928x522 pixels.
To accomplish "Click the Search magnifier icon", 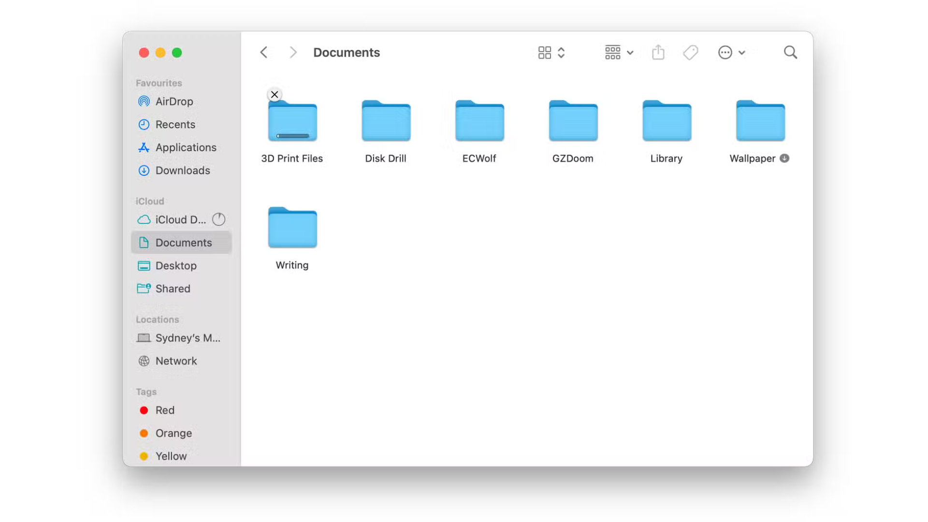I will pos(790,52).
